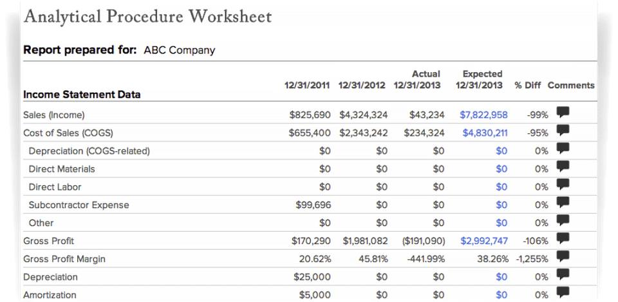The width and height of the screenshot is (618, 302).
Task: Click expected Subcontractor Expense $0 link
Action: pos(501,205)
